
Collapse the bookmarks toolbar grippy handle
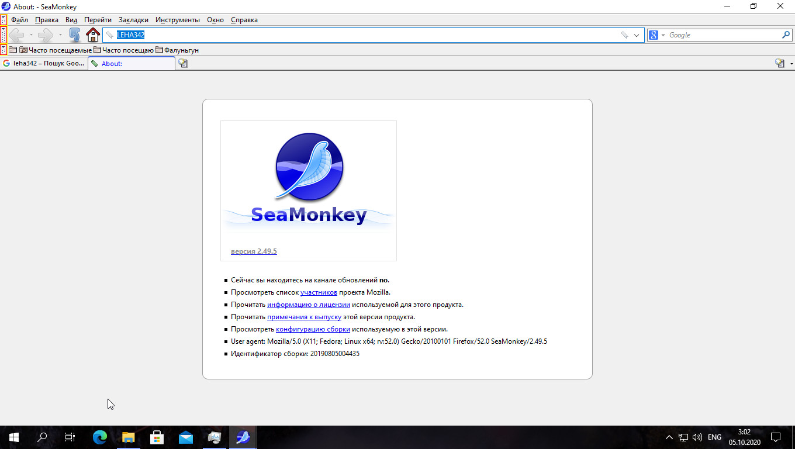tap(4, 50)
